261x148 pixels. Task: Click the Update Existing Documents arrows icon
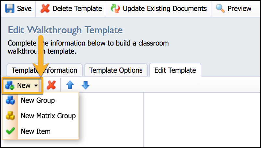pos(115,8)
